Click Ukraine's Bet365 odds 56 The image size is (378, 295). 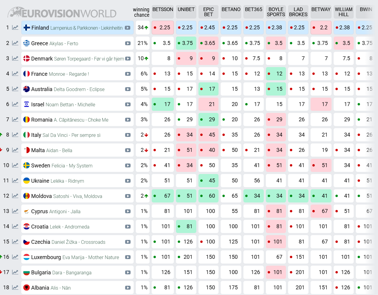point(254,181)
